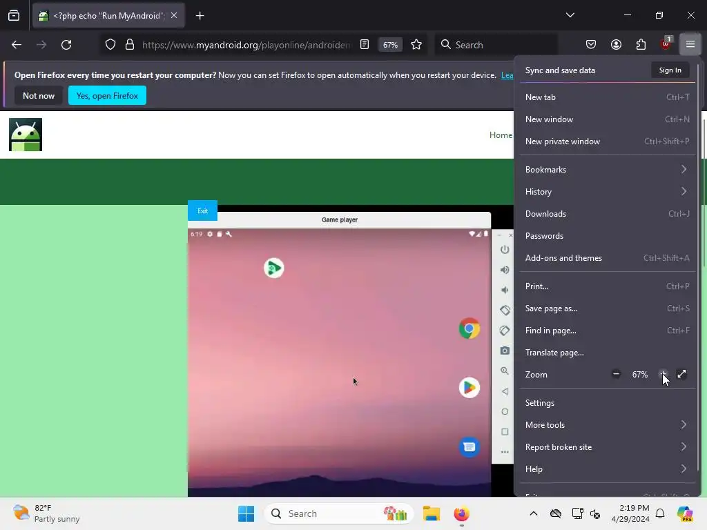The height and width of the screenshot is (530, 707).
Task: Take emulator screenshot with camera icon
Action: 505,351
